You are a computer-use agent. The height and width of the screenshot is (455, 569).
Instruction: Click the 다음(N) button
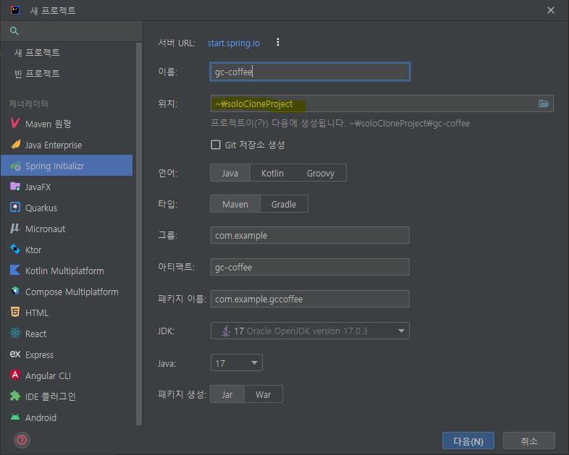click(x=468, y=441)
